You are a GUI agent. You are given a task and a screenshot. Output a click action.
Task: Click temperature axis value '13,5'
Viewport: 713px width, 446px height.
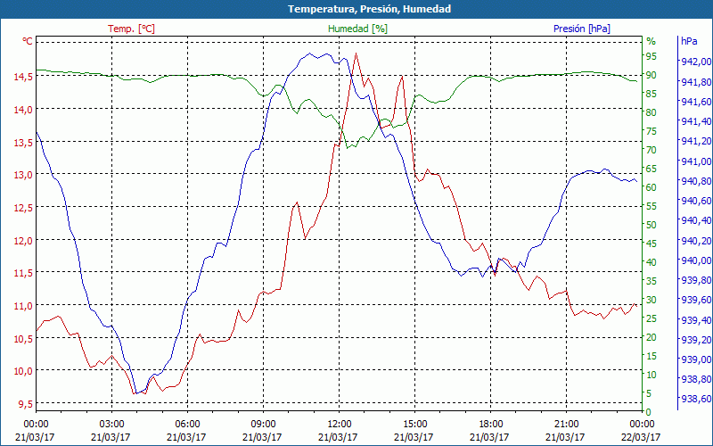tap(23, 143)
